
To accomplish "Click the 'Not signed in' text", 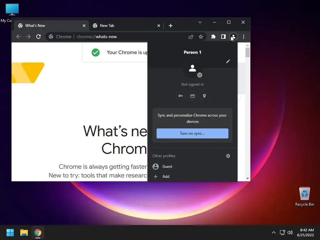I will click(192, 84).
